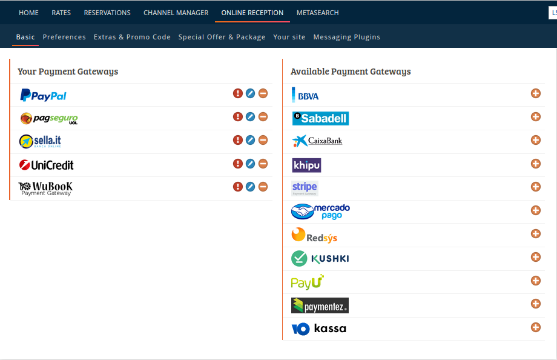This screenshot has height=360, width=557.
Task: Click the Stripe logo
Action: [x=305, y=188]
